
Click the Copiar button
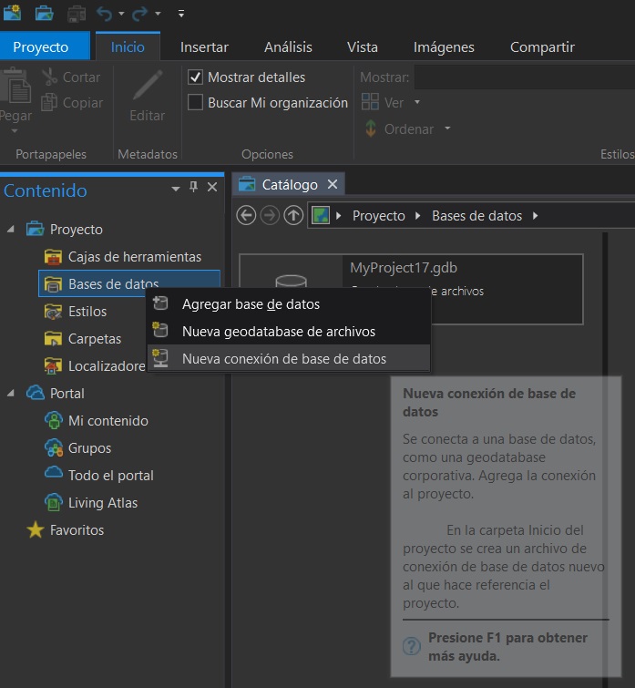(x=72, y=103)
